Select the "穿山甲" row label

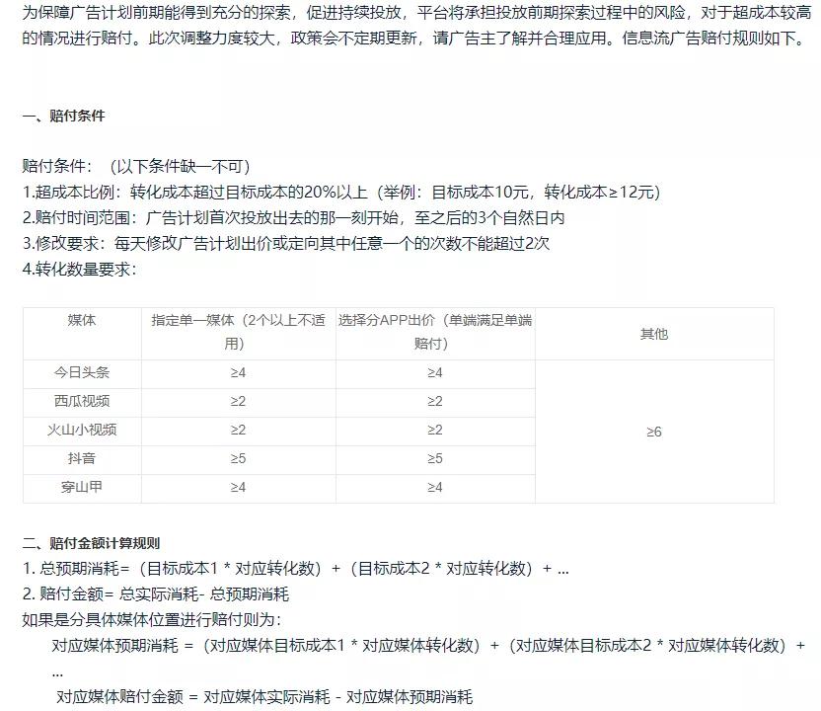tap(82, 487)
